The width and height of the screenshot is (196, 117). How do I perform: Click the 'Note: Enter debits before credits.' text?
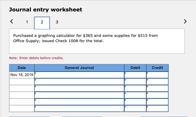point(36,58)
